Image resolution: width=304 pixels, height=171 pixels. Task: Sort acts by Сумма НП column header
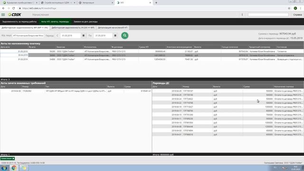(x=152, y=47)
